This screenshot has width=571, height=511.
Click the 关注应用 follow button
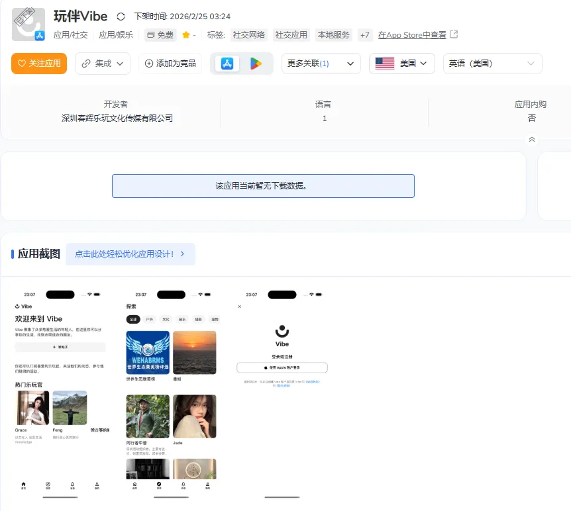tap(39, 64)
